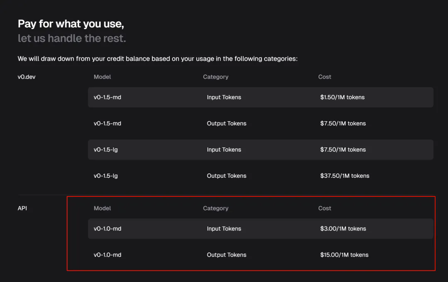The height and width of the screenshot is (282, 448).
Task: Select the $15.00/1M tokens price
Action: pos(343,255)
